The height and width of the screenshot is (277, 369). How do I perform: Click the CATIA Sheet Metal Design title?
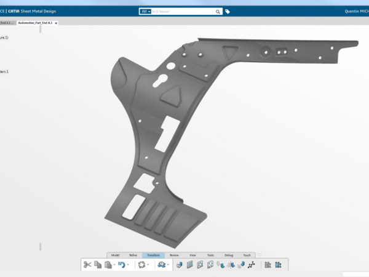(32, 11)
